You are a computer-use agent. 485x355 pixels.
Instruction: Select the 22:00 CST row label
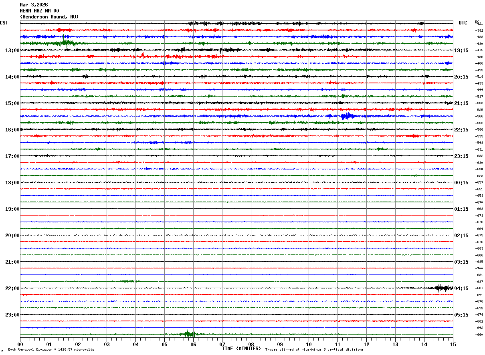[12, 288]
